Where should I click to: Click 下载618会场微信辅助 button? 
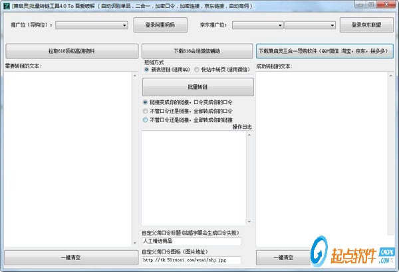coord(198,51)
